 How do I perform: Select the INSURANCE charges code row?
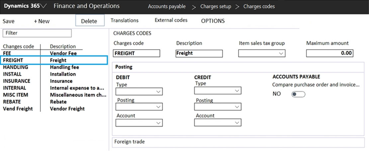click(x=17, y=81)
